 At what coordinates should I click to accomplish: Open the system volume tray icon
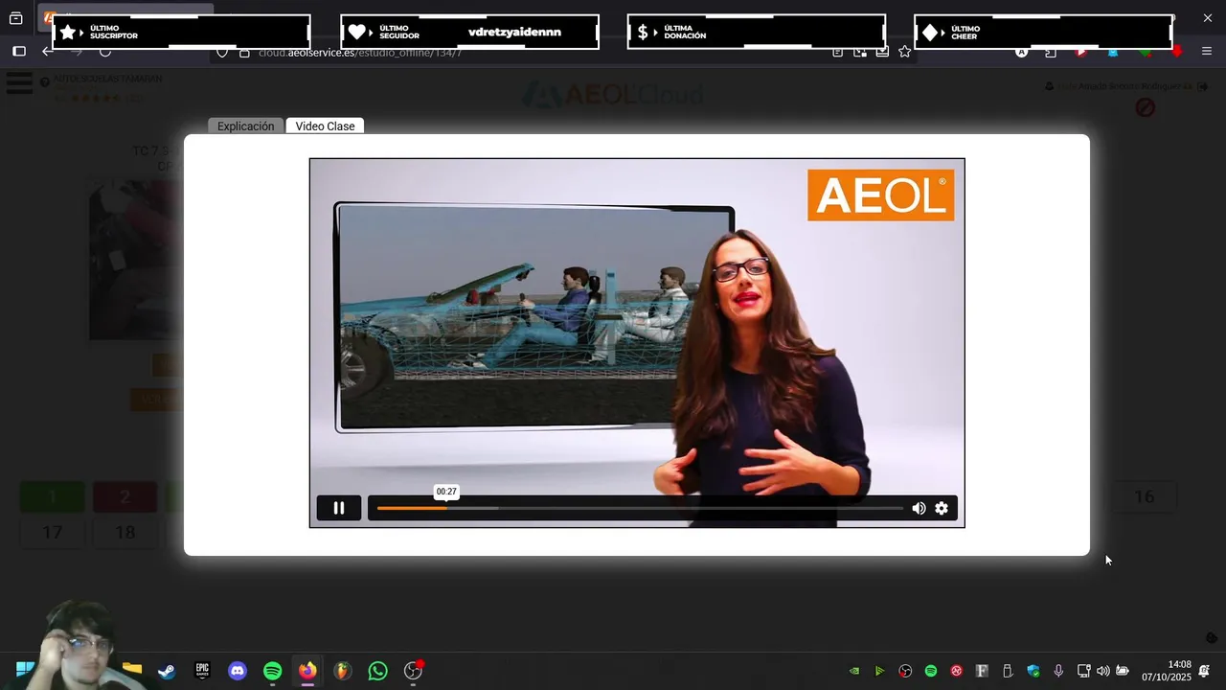pos(1102,671)
